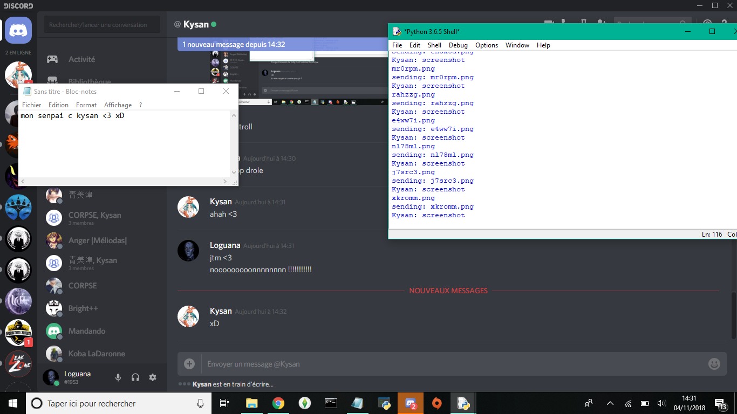Screen dimensions: 737x414
Task: Open Format menu in Bloc-notes
Action: [86, 105]
